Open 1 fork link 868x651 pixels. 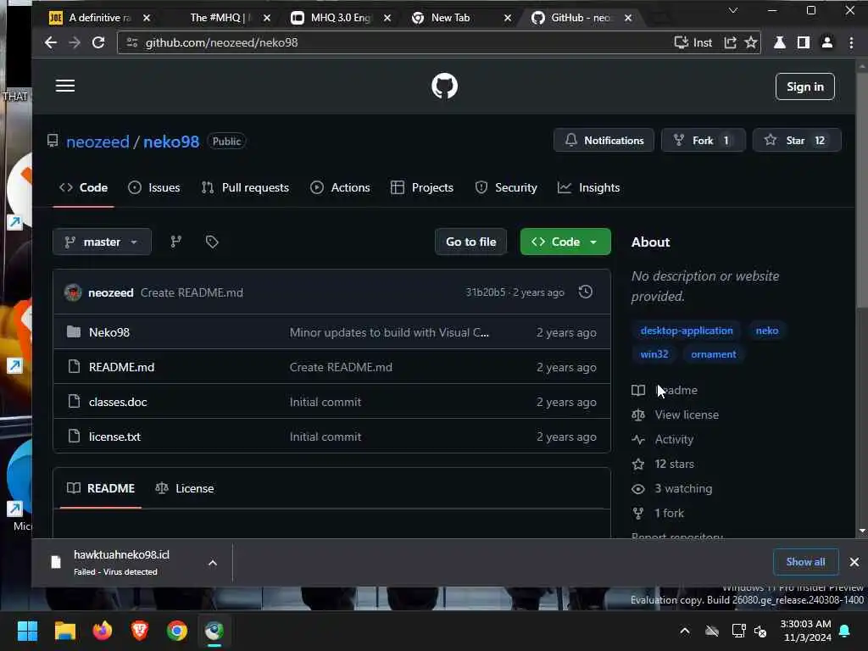click(x=669, y=513)
